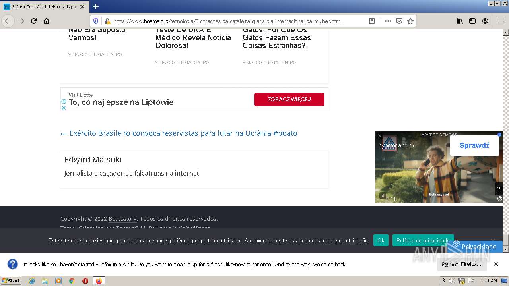Click the notification question mark icon

[x=13, y=264]
